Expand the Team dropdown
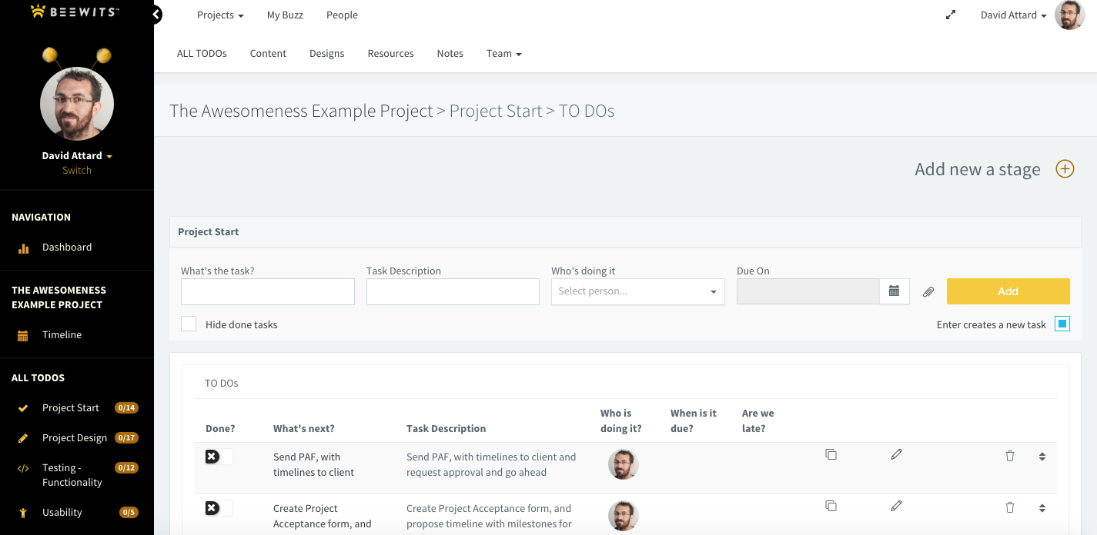The height and width of the screenshot is (535, 1097). click(504, 54)
